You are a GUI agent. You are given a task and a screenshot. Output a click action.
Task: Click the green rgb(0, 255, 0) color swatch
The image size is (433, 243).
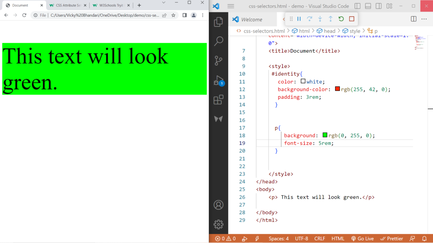coord(325,135)
